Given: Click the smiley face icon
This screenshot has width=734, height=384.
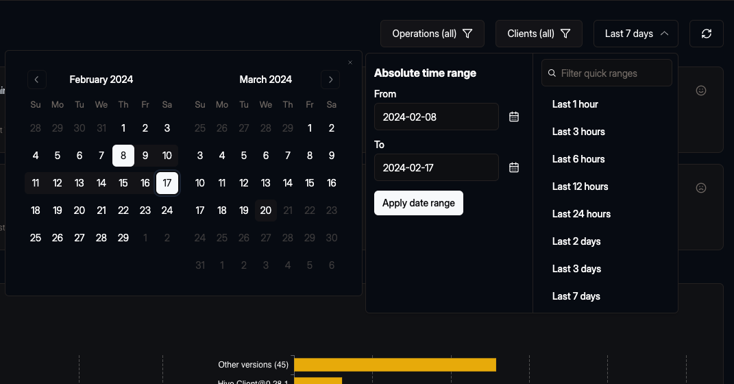Looking at the screenshot, I should (701, 91).
